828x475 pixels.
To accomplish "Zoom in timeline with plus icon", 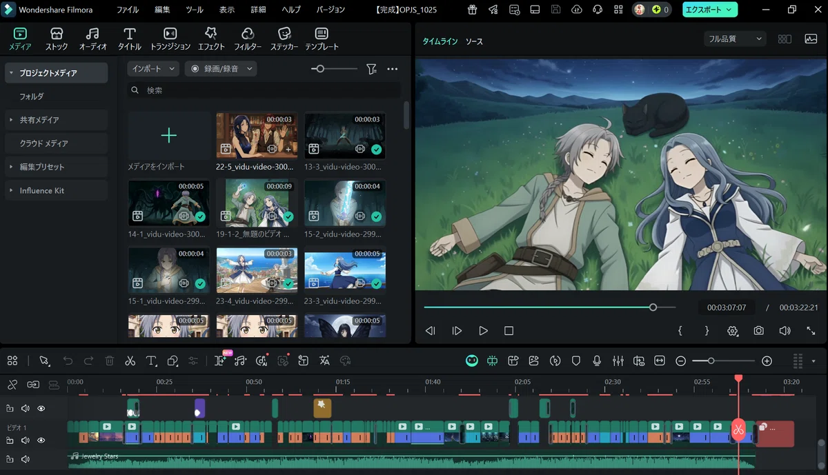I will [x=767, y=361].
